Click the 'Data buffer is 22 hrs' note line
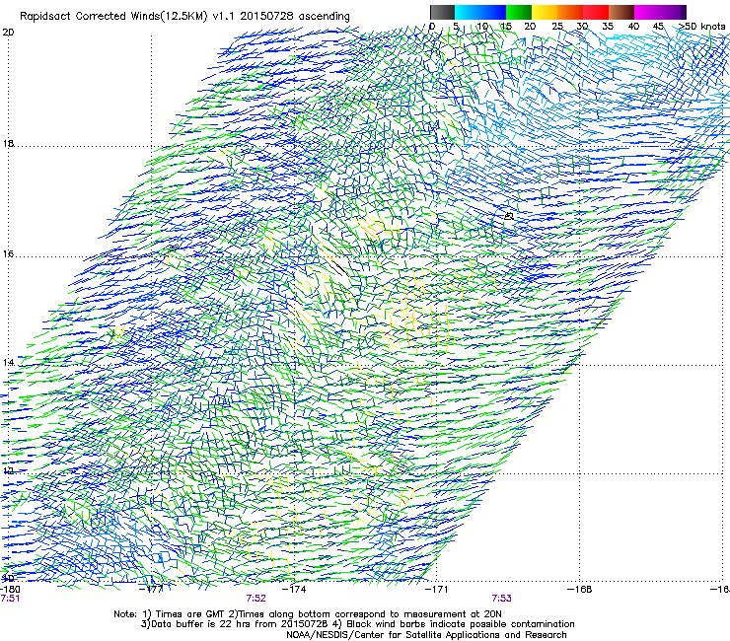 [357, 624]
